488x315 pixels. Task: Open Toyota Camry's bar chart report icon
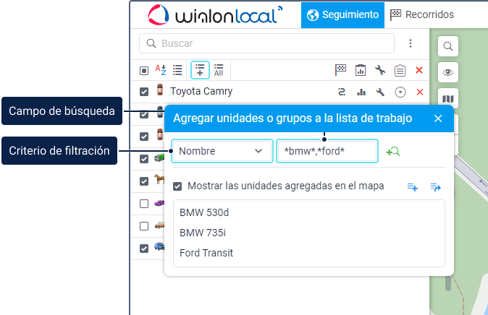361,92
